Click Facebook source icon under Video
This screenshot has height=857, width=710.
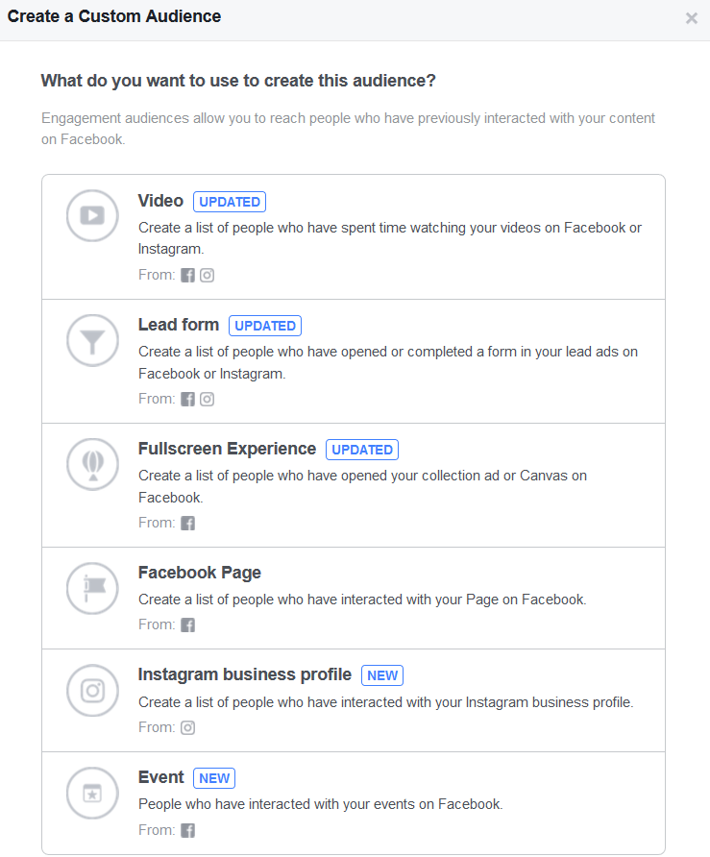(188, 275)
